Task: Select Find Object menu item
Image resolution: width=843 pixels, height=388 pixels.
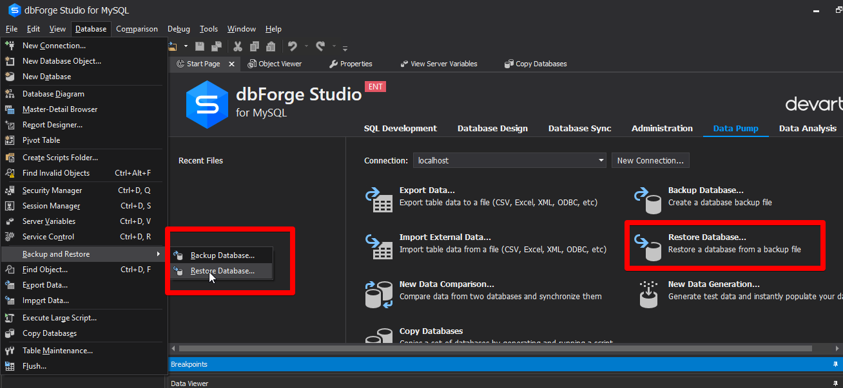Action: click(84, 270)
